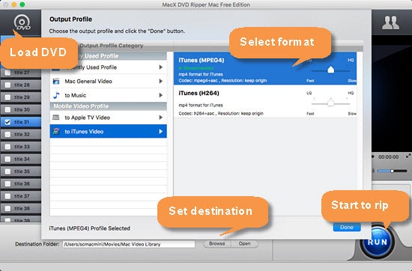Click the 00:00:00 playback time readout

388,156
